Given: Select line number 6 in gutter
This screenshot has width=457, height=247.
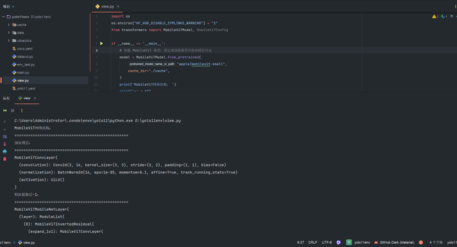Looking at the screenshot, I should [97, 50].
